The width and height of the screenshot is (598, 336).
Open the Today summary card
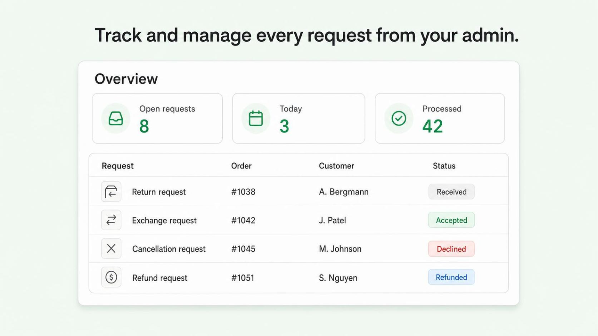[x=299, y=118]
